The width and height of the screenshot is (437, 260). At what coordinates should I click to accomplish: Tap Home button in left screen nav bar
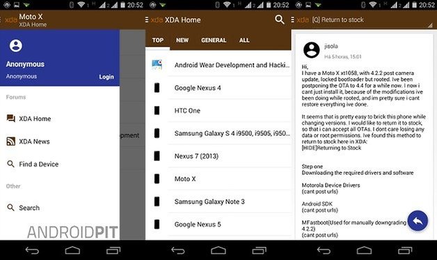click(x=72, y=250)
